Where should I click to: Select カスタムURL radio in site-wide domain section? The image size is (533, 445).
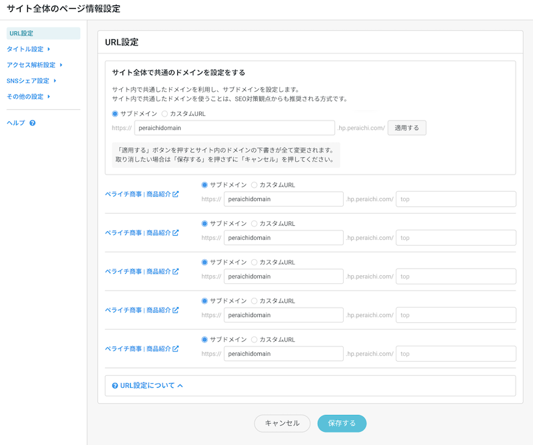pyautogui.click(x=165, y=114)
